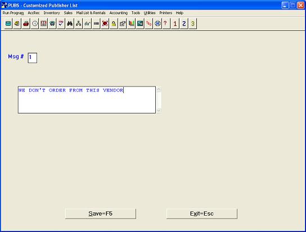Click the circled H toolbar icon
The width and height of the screenshot is (306, 232).
[x=157, y=24]
